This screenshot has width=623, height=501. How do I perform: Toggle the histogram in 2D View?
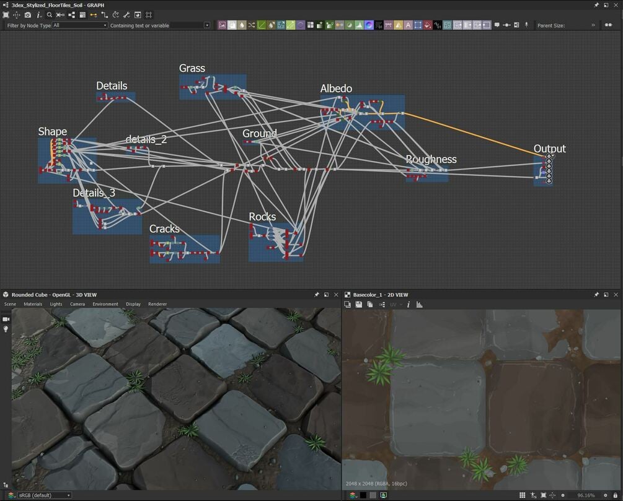(x=419, y=305)
